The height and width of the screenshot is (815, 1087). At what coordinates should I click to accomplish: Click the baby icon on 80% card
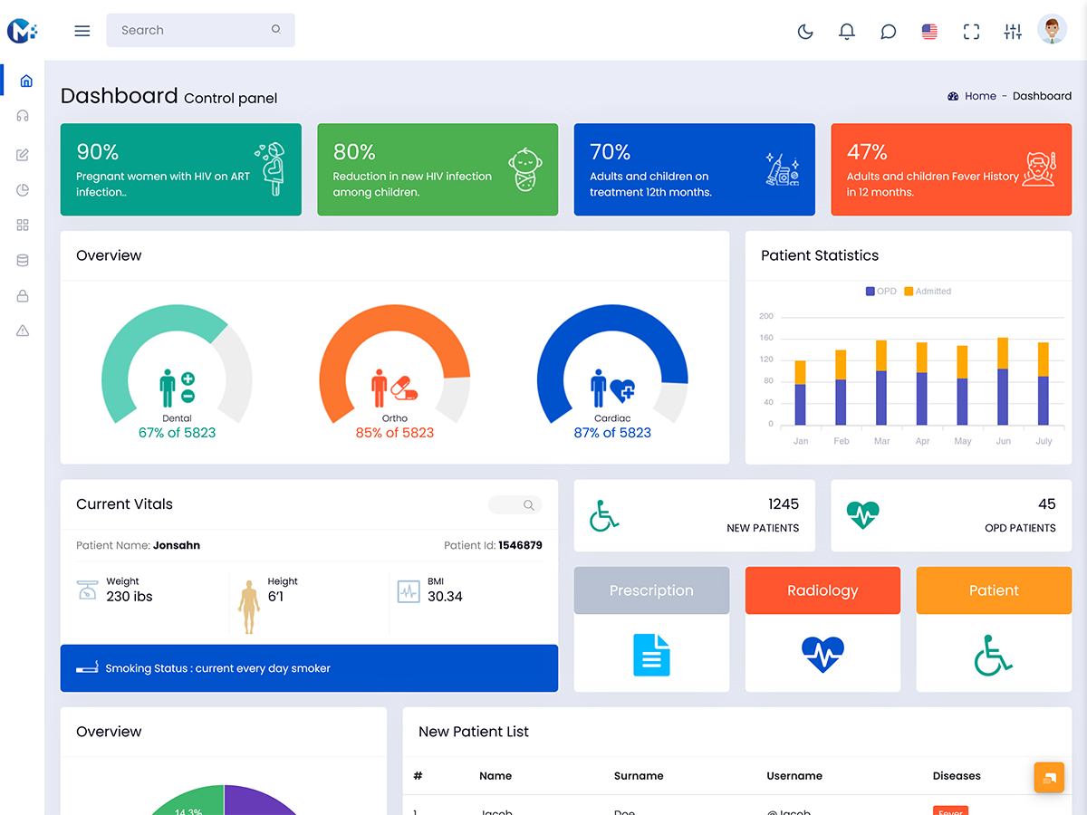click(525, 170)
